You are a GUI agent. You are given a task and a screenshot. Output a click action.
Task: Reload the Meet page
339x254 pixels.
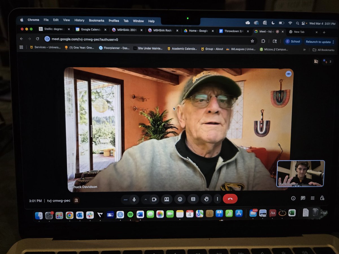coord(37,39)
